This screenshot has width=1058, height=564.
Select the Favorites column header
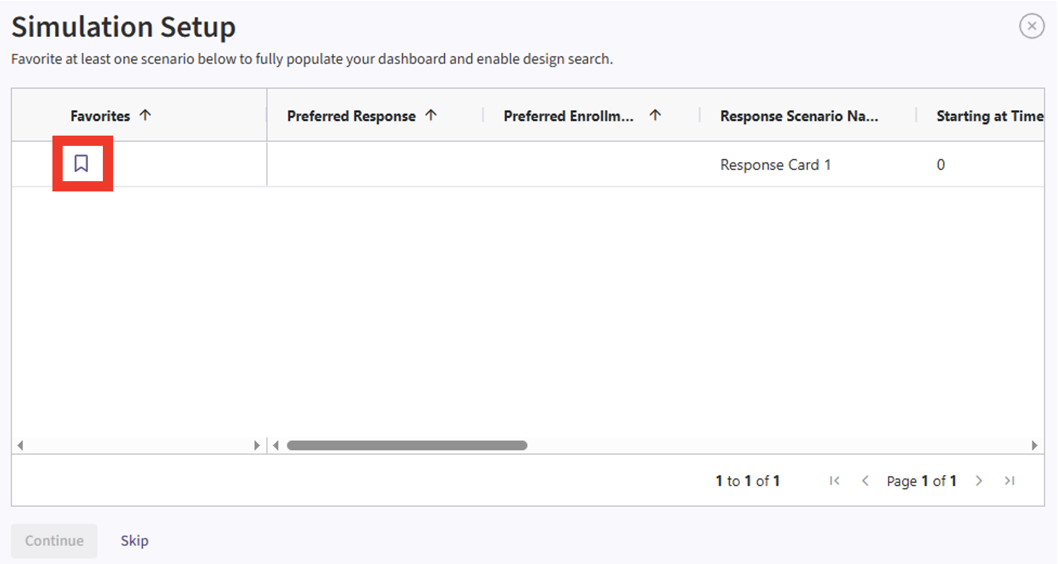100,116
